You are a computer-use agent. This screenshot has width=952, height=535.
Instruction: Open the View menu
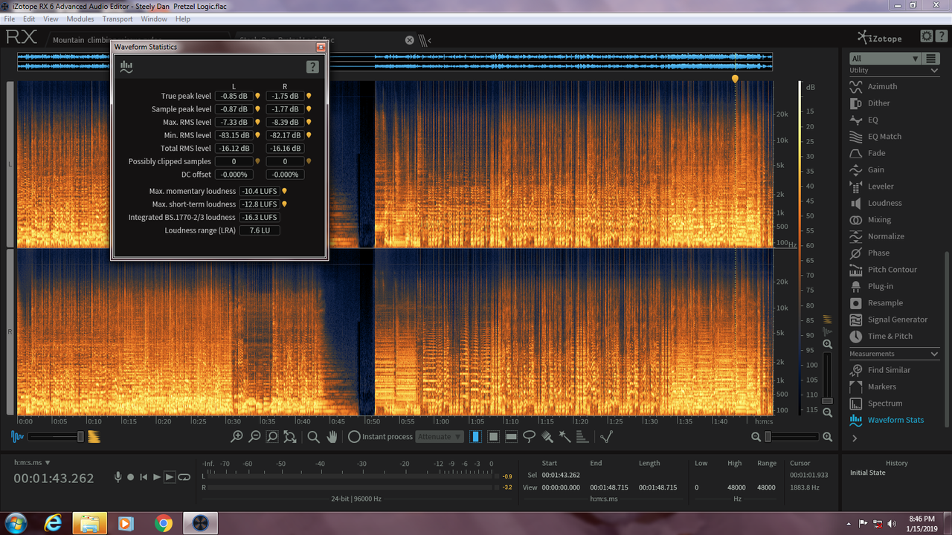click(x=51, y=19)
